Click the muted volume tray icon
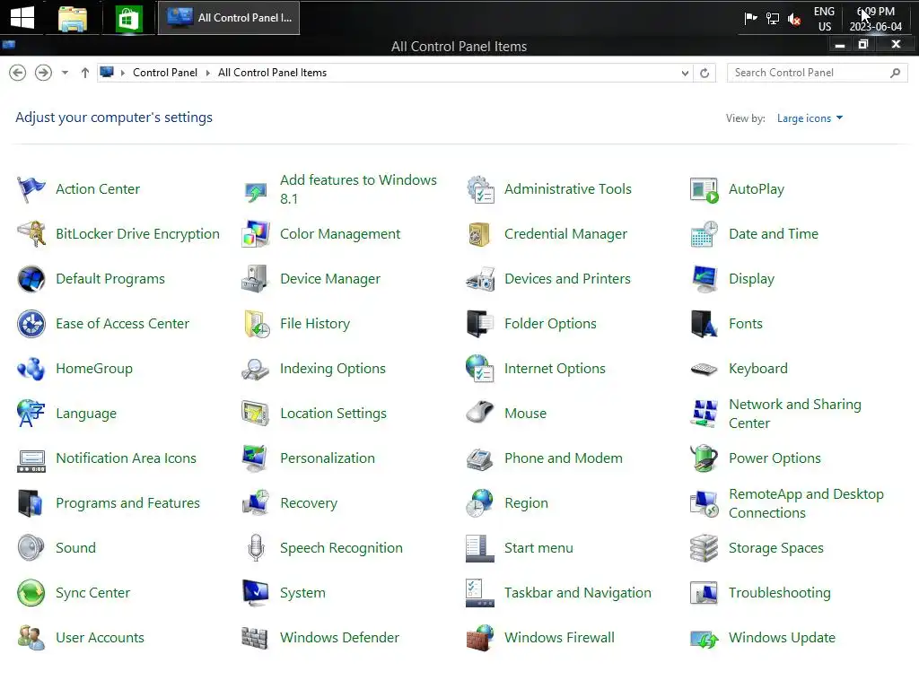Image resolution: width=919 pixels, height=689 pixels. [795, 20]
